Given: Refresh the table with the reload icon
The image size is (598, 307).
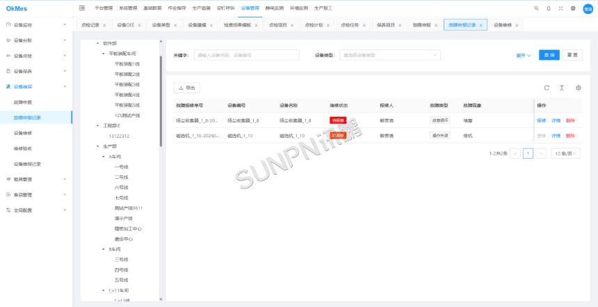Looking at the screenshot, I should coord(547,88).
